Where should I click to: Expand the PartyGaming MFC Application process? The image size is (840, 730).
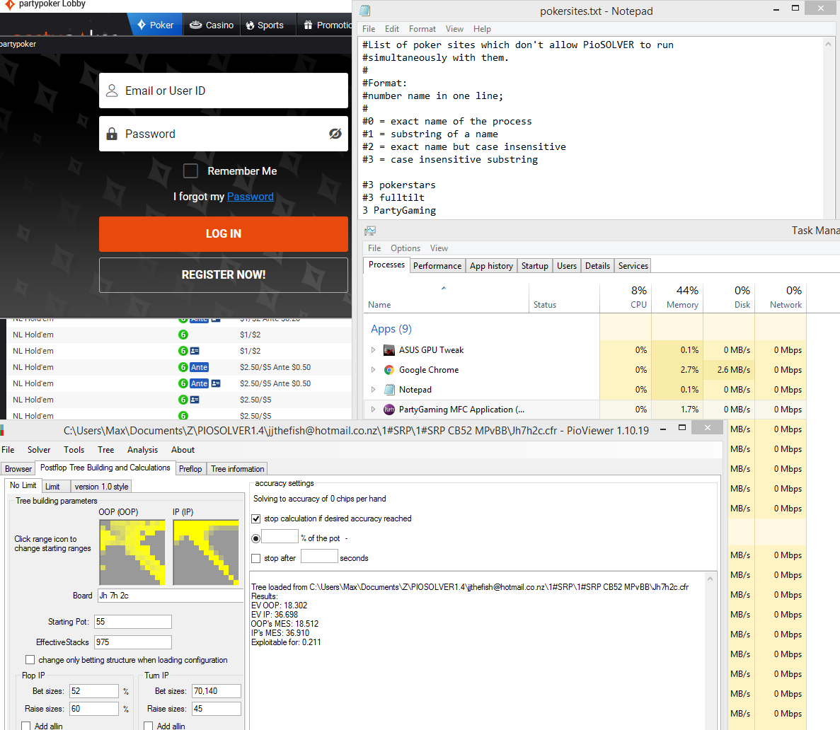pos(374,409)
